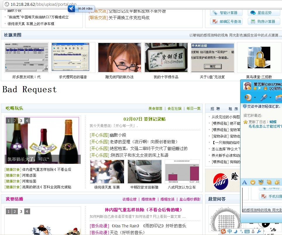Open the webcam options dropdown arrow

[255, 98]
